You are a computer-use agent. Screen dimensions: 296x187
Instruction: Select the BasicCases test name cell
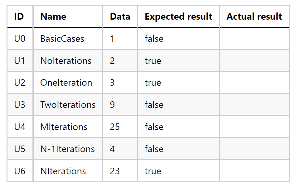(x=62, y=39)
